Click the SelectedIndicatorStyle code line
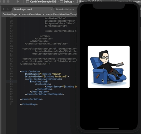141x134 pixels. (56, 51)
